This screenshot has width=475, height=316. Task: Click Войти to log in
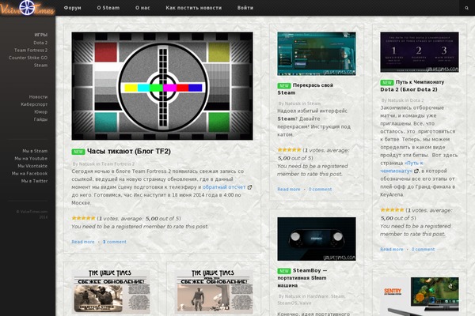pos(245,8)
